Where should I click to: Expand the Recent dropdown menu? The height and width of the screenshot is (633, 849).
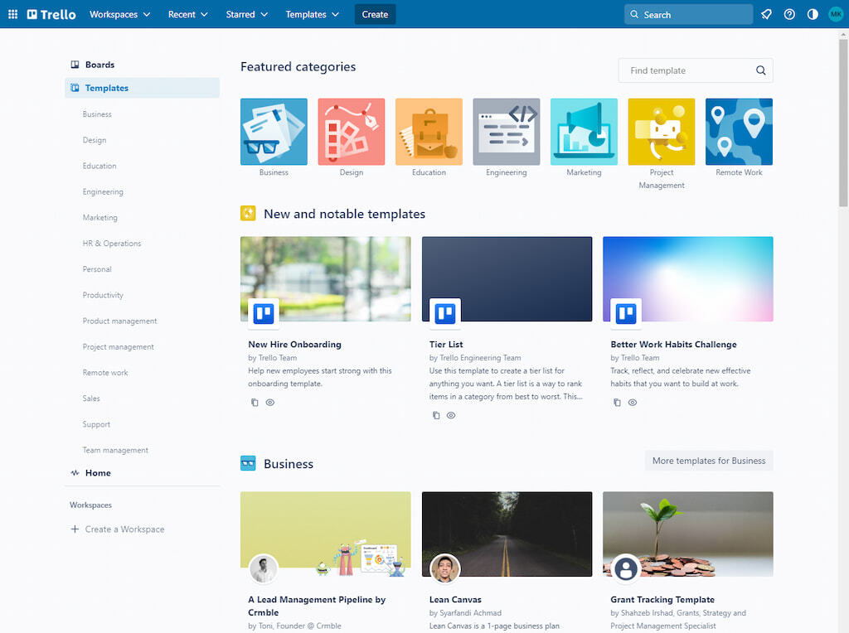(187, 14)
